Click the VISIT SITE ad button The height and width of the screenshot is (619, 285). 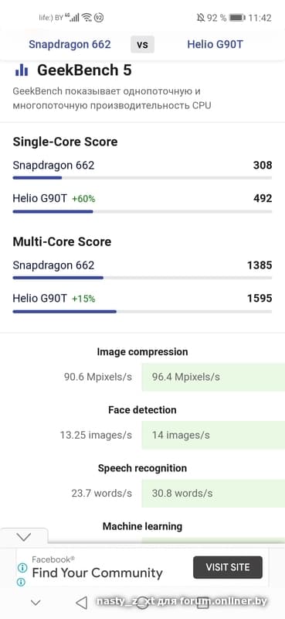(x=227, y=567)
